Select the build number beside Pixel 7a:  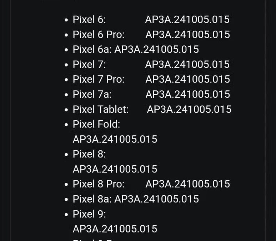click(187, 94)
